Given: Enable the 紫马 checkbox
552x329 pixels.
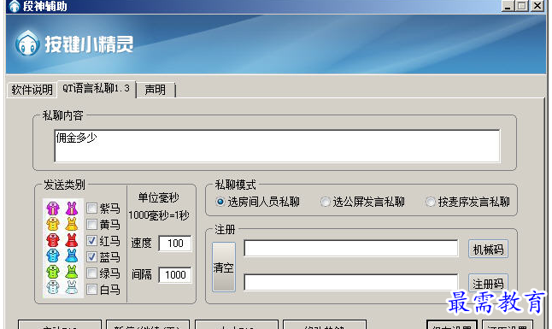Looking at the screenshot, I should pyautogui.click(x=91, y=208).
